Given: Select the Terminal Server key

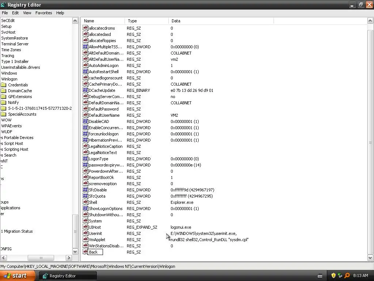Looking at the screenshot, I should [x=15, y=44].
